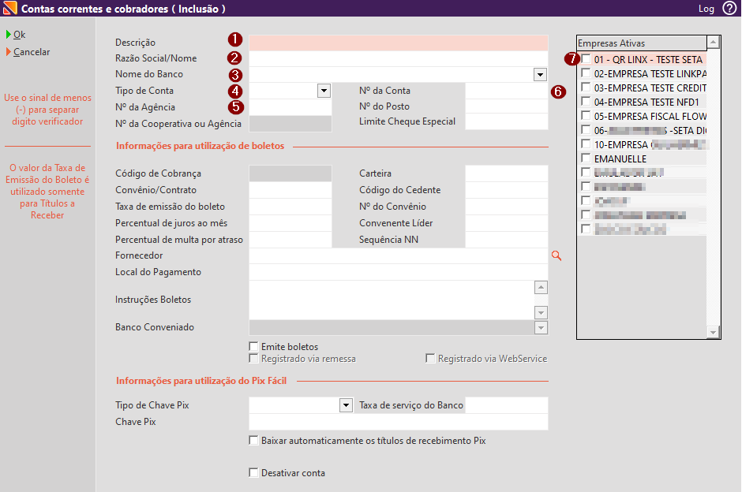The height and width of the screenshot is (492, 742).
Task: Click the Chave Pix input field
Action: (x=399, y=422)
